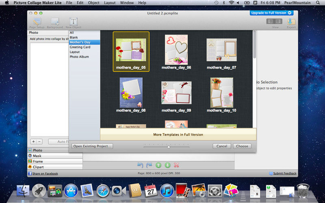The image size is (325, 203).
Task: Click the plus add-photo button
Action: [x=33, y=142]
